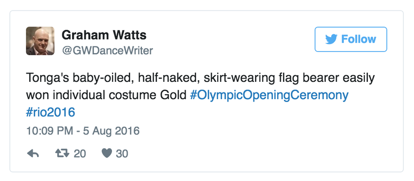View the retweet count of 20
Image resolution: width=414 pixels, height=181 pixels.
coord(80,154)
